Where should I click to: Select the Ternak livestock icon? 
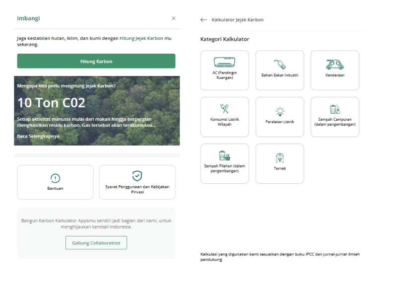(280, 158)
